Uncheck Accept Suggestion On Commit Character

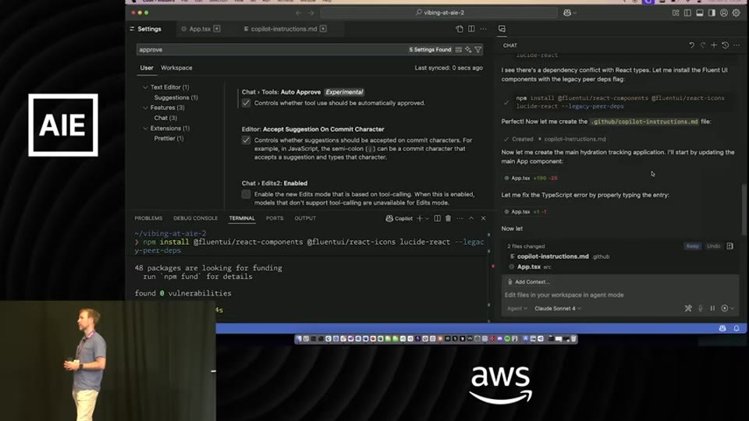tap(246, 140)
